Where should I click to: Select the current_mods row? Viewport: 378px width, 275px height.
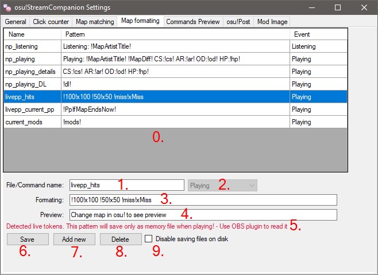(176, 122)
